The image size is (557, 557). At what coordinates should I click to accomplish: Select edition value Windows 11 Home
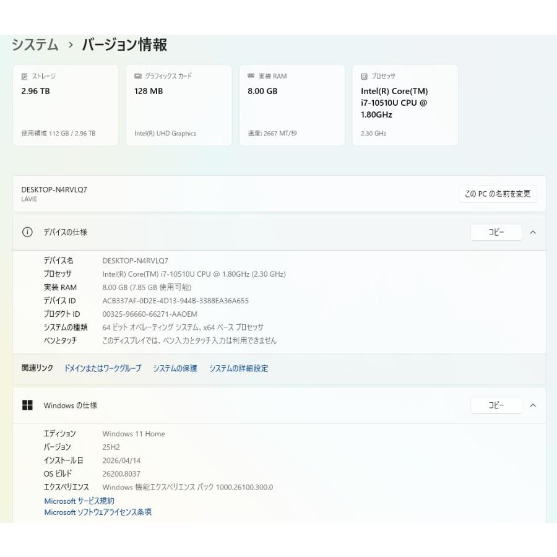click(134, 434)
